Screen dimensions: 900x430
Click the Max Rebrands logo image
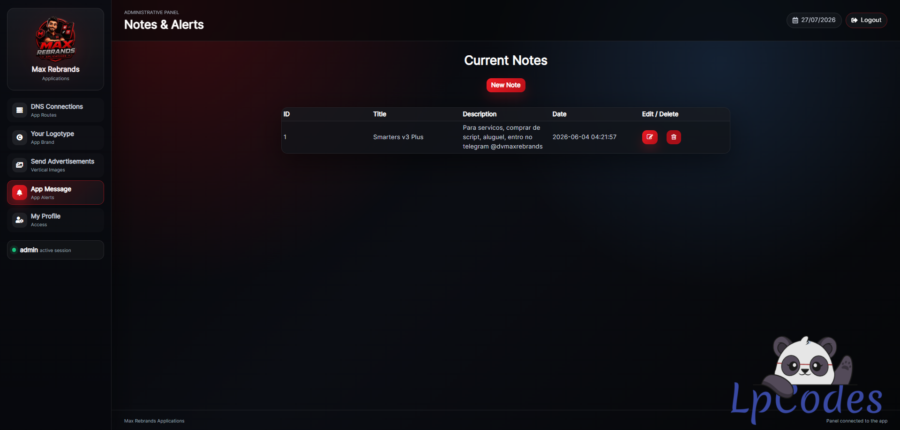[55, 39]
